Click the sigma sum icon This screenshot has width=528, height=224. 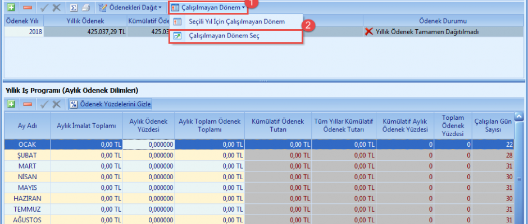74,8
